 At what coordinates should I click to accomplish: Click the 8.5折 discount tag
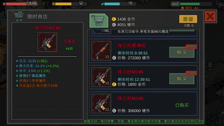coord(191,47)
